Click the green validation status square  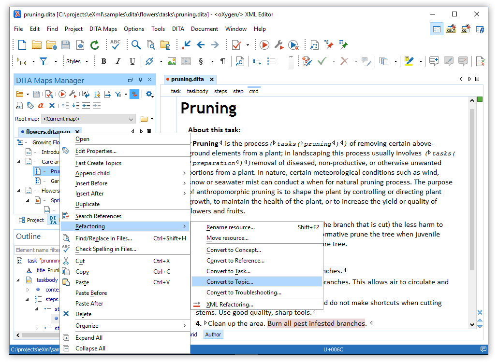pyautogui.click(x=480, y=99)
